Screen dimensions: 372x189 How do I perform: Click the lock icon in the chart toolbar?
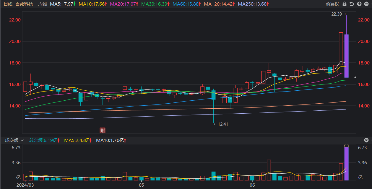click(344, 4)
